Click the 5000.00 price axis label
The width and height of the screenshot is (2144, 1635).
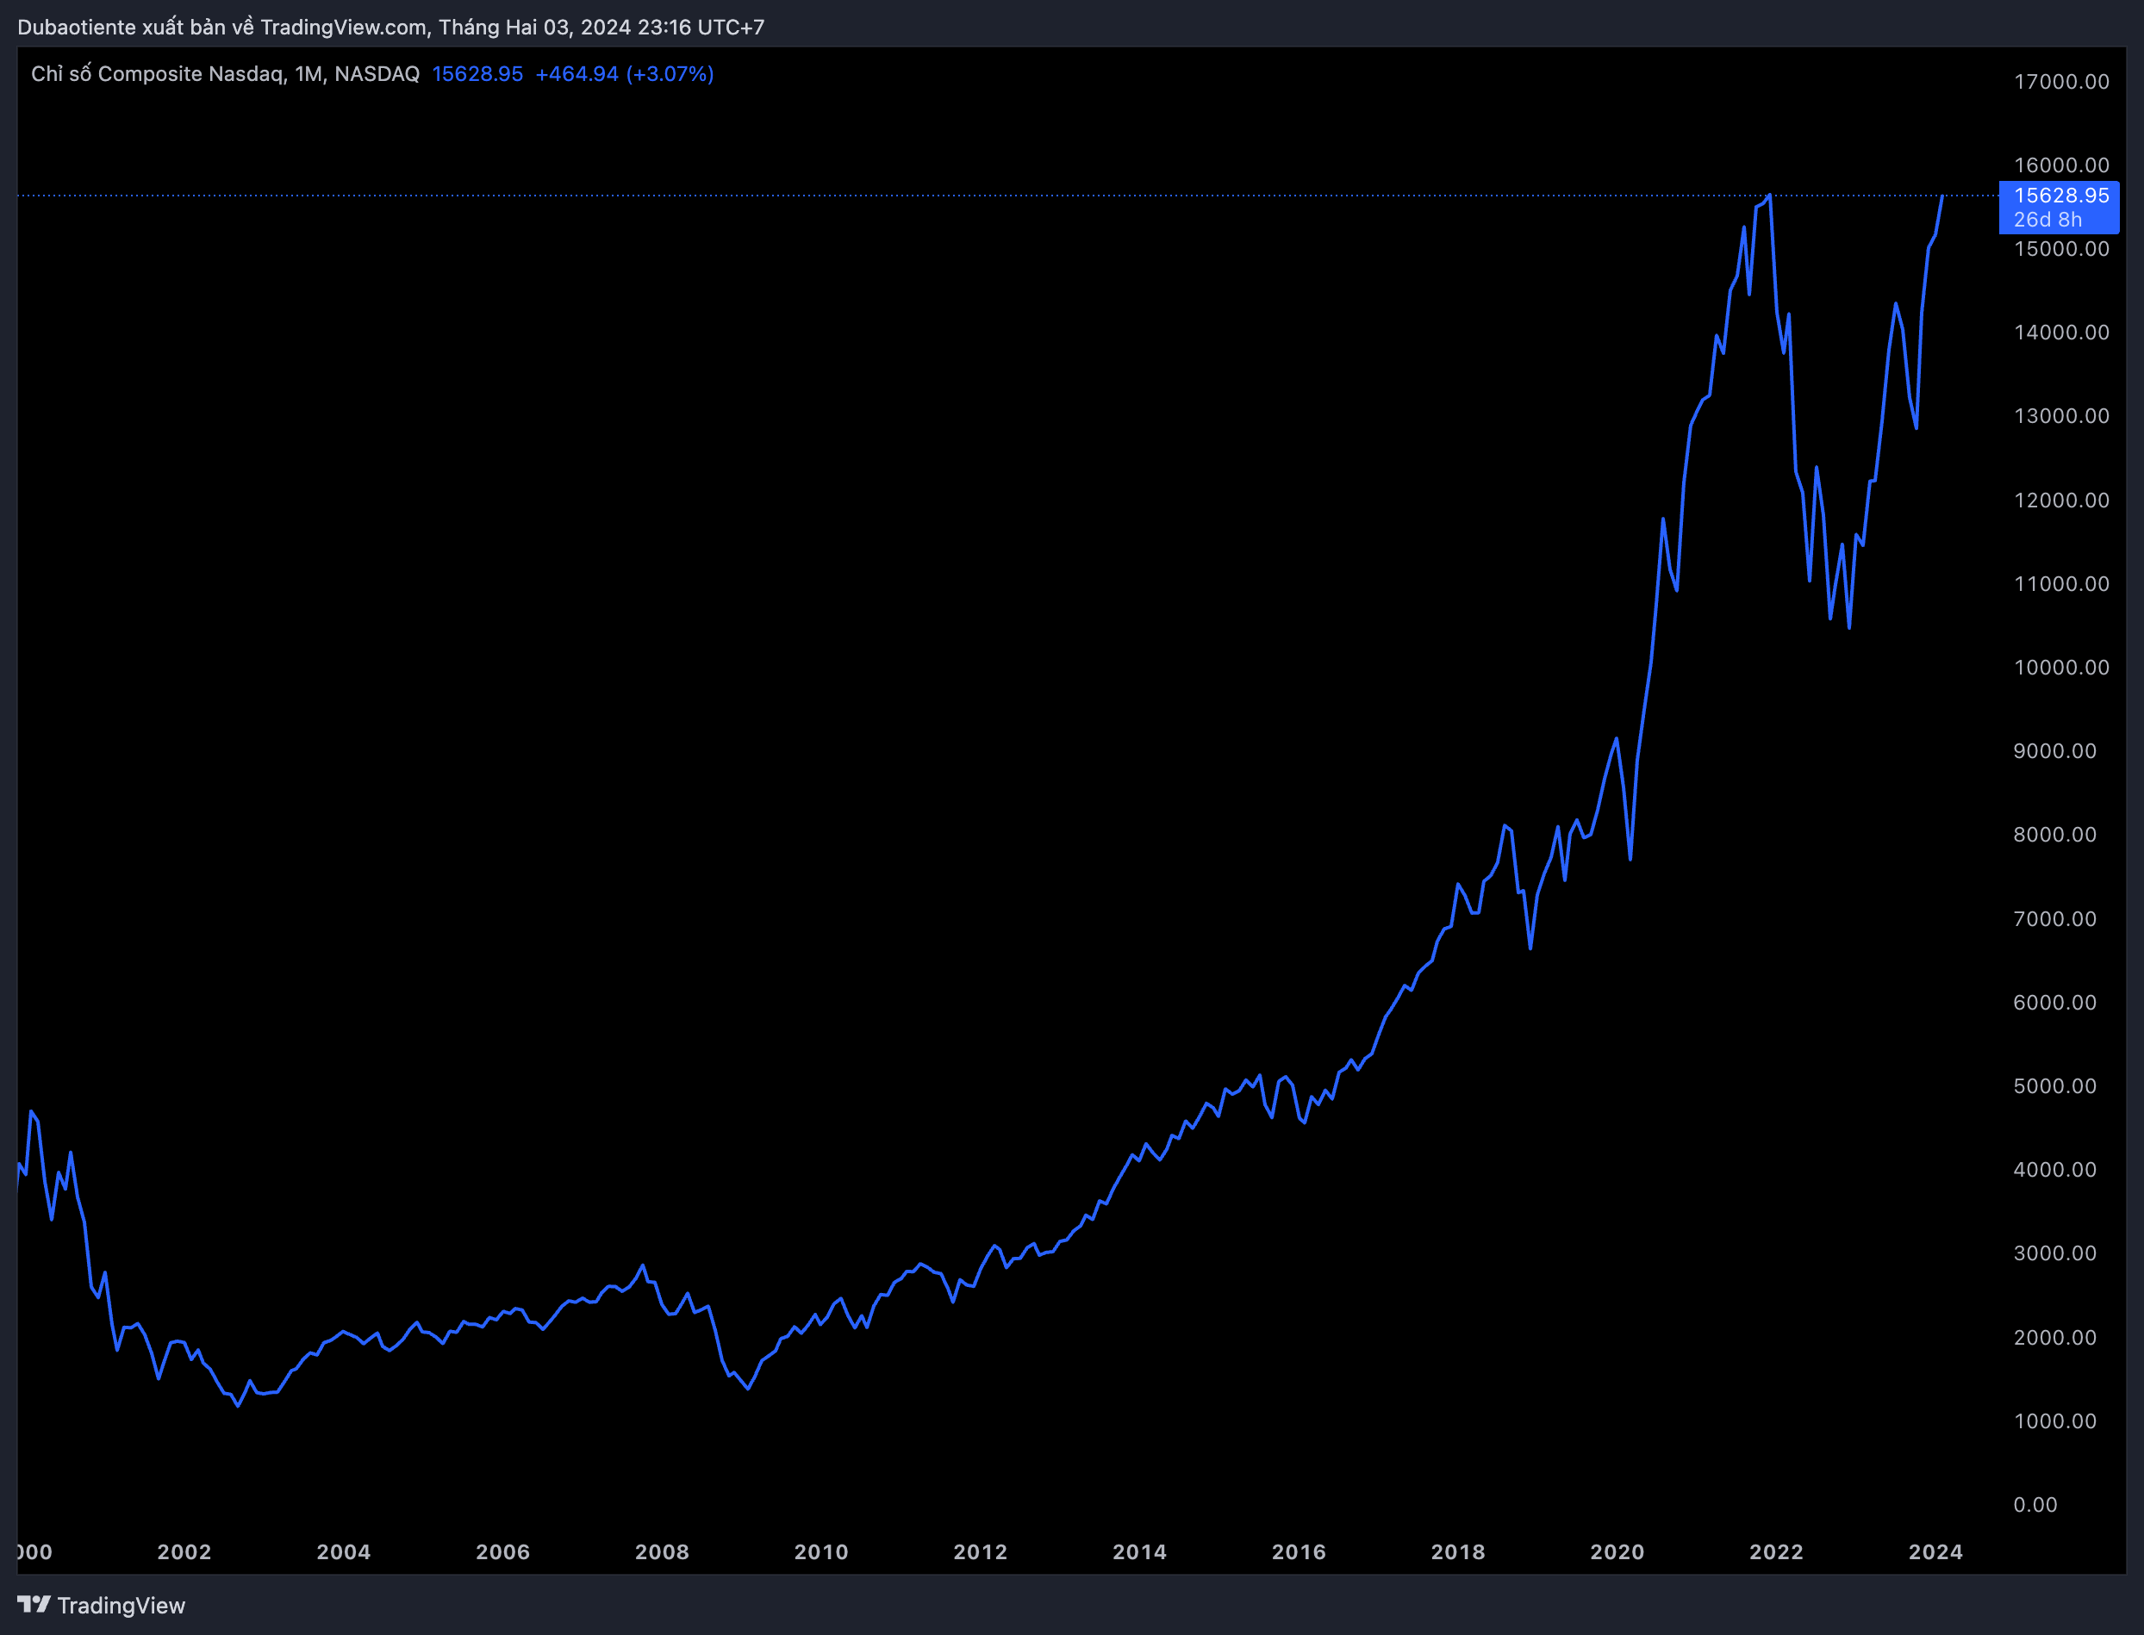coord(2054,1086)
